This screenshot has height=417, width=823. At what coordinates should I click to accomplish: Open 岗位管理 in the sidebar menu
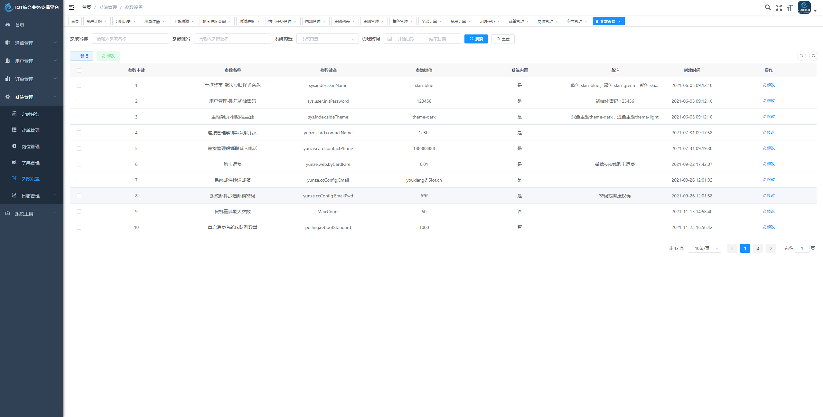click(x=30, y=147)
